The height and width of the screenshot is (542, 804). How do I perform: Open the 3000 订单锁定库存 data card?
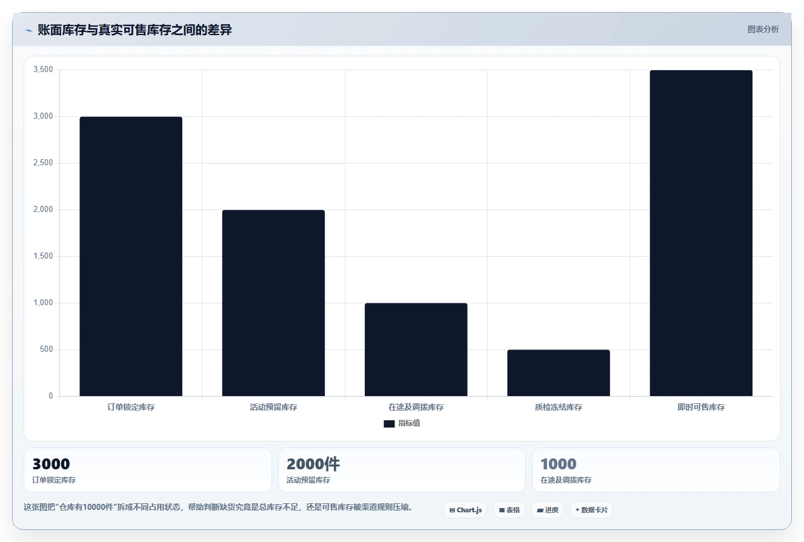148,470
